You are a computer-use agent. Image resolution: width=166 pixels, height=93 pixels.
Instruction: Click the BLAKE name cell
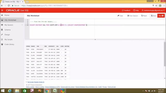coord(33,52)
